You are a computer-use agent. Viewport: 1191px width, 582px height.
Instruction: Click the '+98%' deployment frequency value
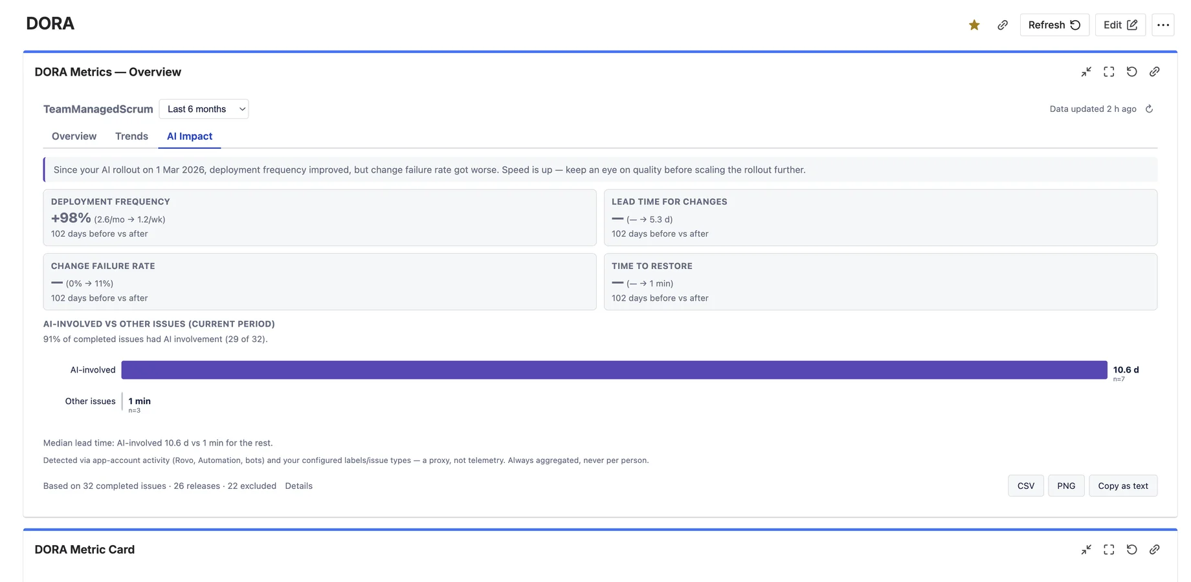pos(71,218)
